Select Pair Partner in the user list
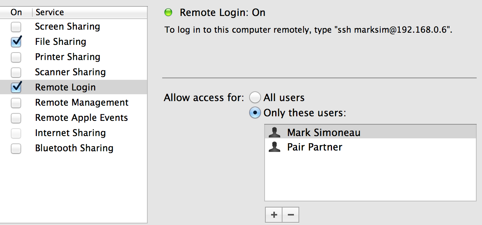 (370, 147)
